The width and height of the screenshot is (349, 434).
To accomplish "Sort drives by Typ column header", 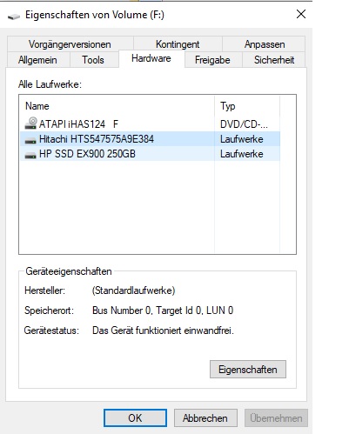I will pos(247,106).
